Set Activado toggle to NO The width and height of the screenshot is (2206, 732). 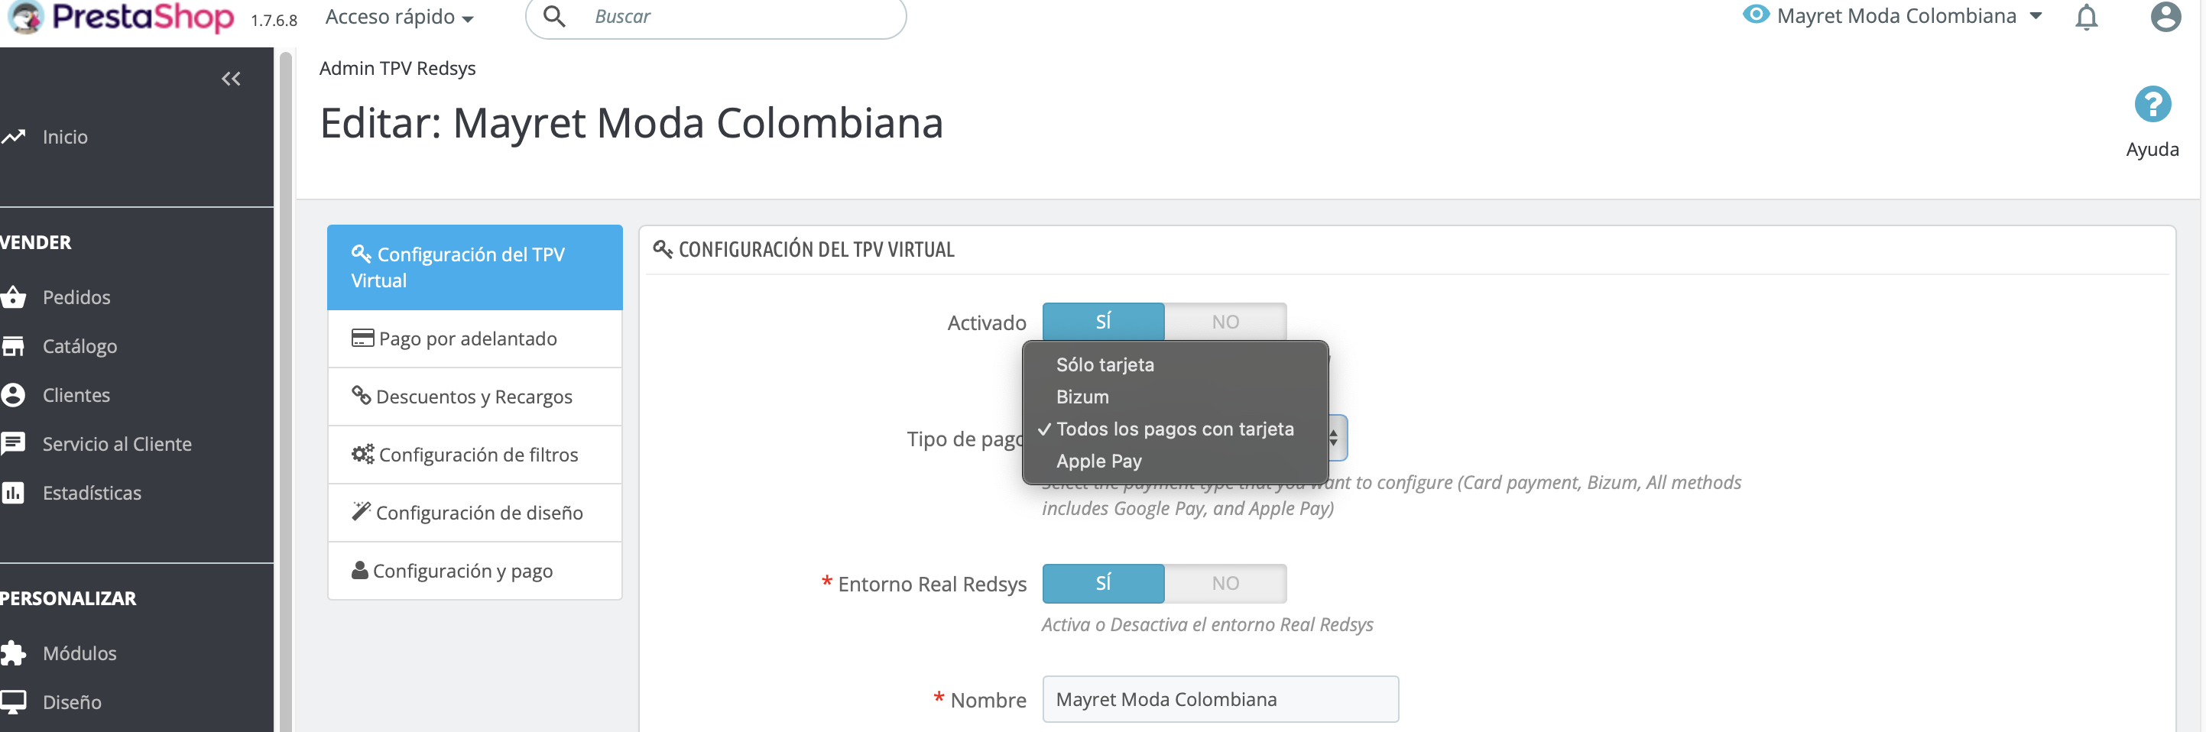[x=1225, y=322]
